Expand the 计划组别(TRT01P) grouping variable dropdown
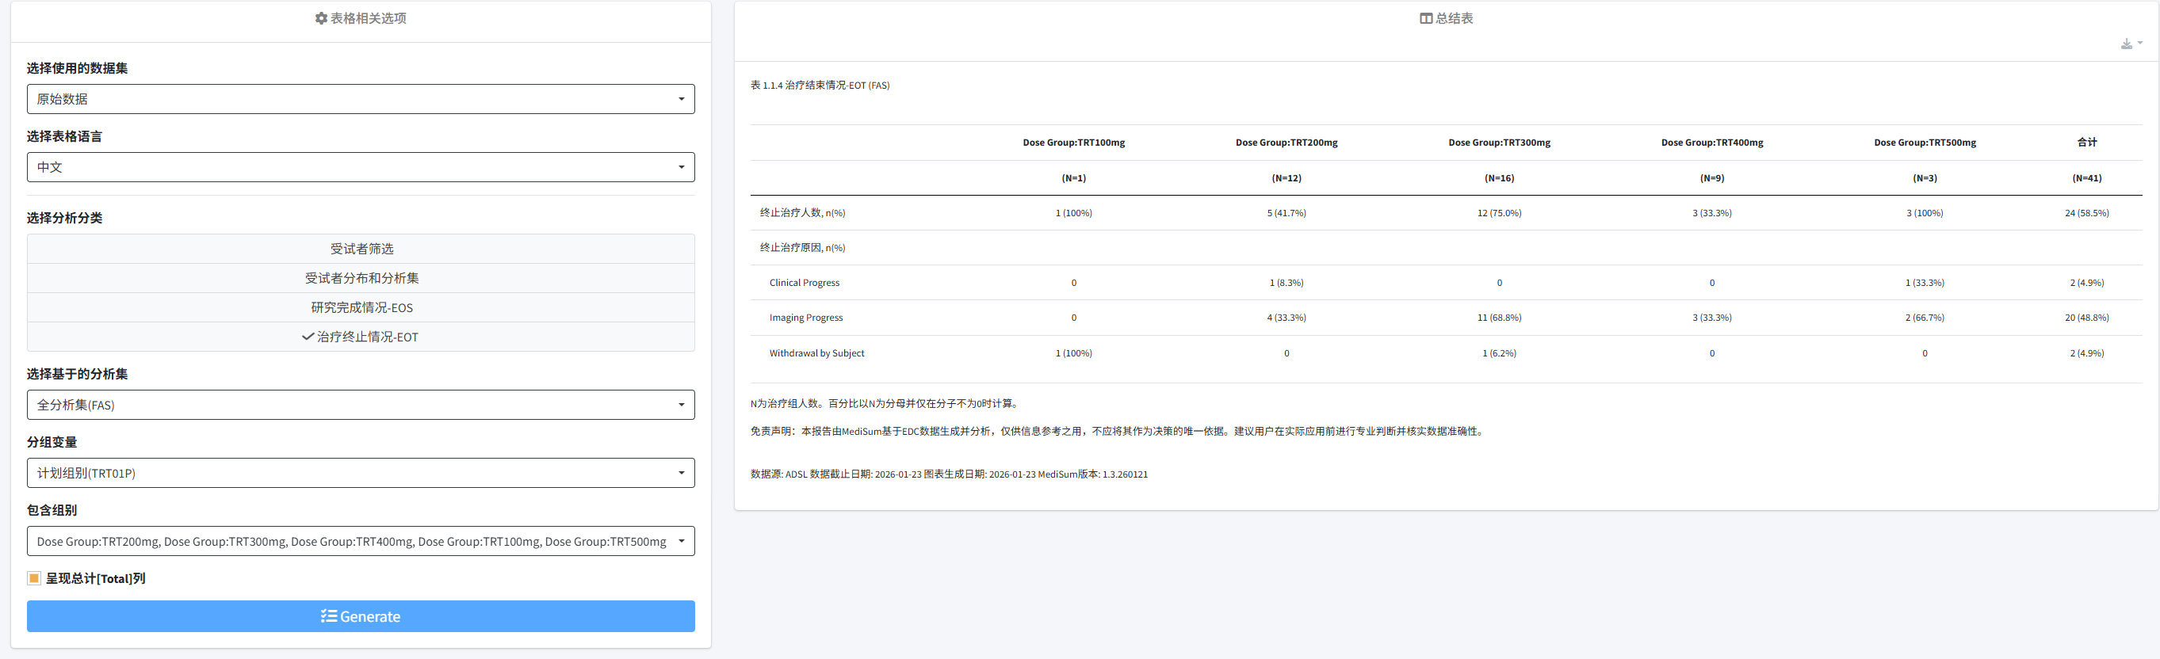Image resolution: width=2160 pixels, height=659 pixels. pyautogui.click(x=361, y=473)
